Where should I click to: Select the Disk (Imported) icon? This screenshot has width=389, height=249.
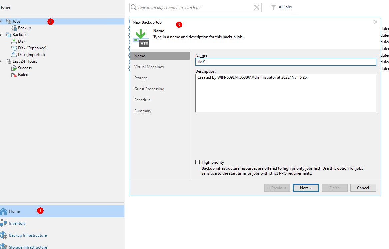pos(14,55)
